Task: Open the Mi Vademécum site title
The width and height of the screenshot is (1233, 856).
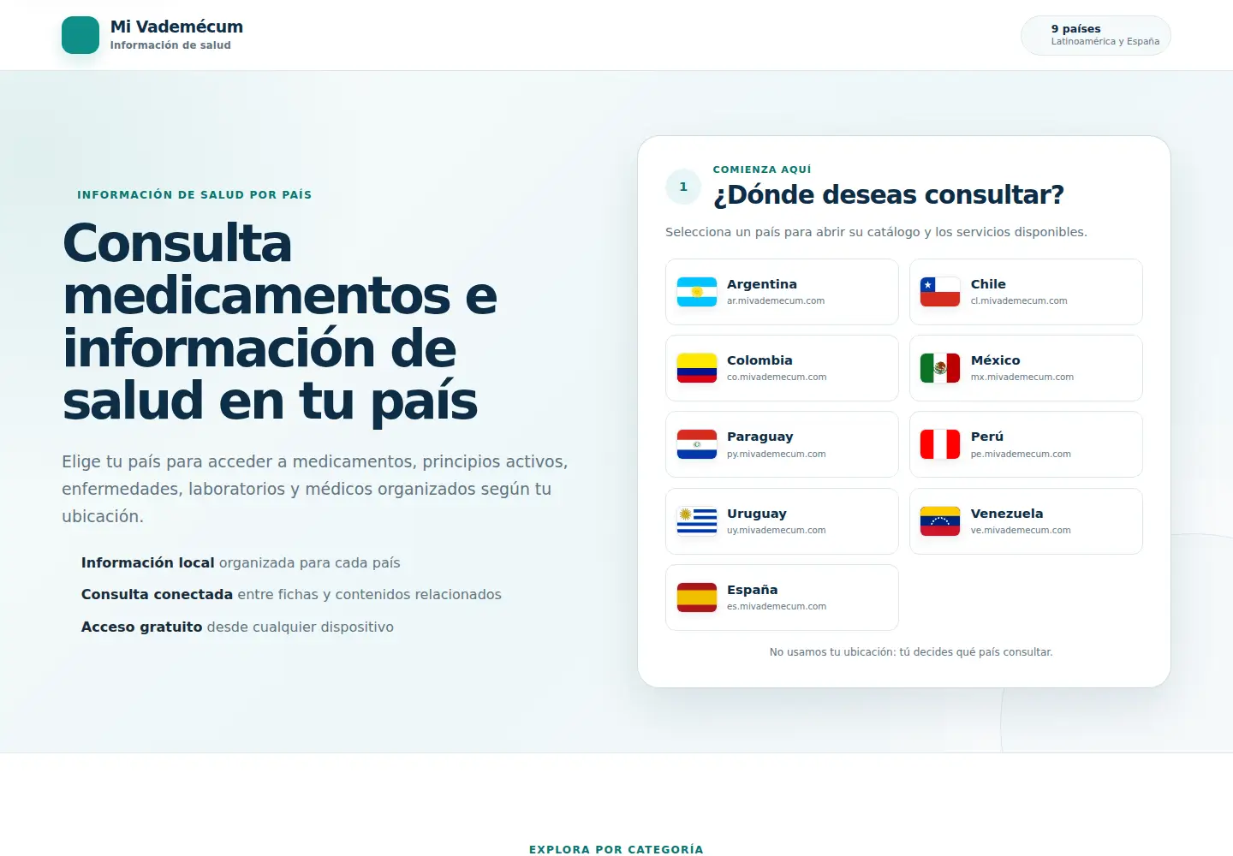Action: (176, 27)
